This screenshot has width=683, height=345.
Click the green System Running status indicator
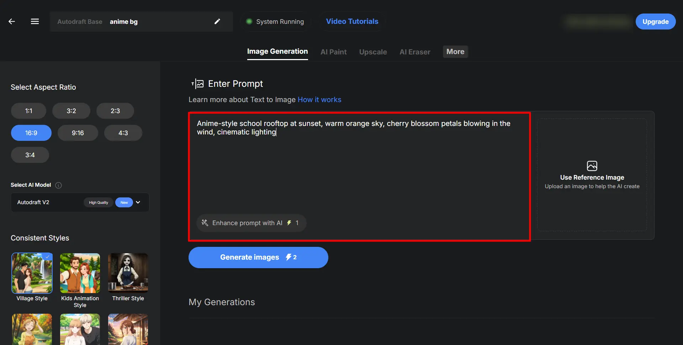(x=249, y=21)
